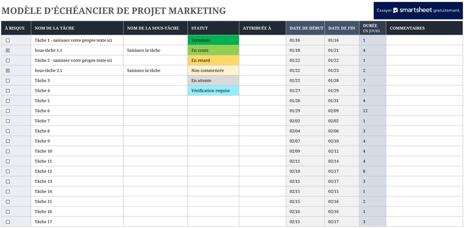The image size is (464, 228).
Task: Click the 'Tâche 6' name cell
Action: click(77, 111)
